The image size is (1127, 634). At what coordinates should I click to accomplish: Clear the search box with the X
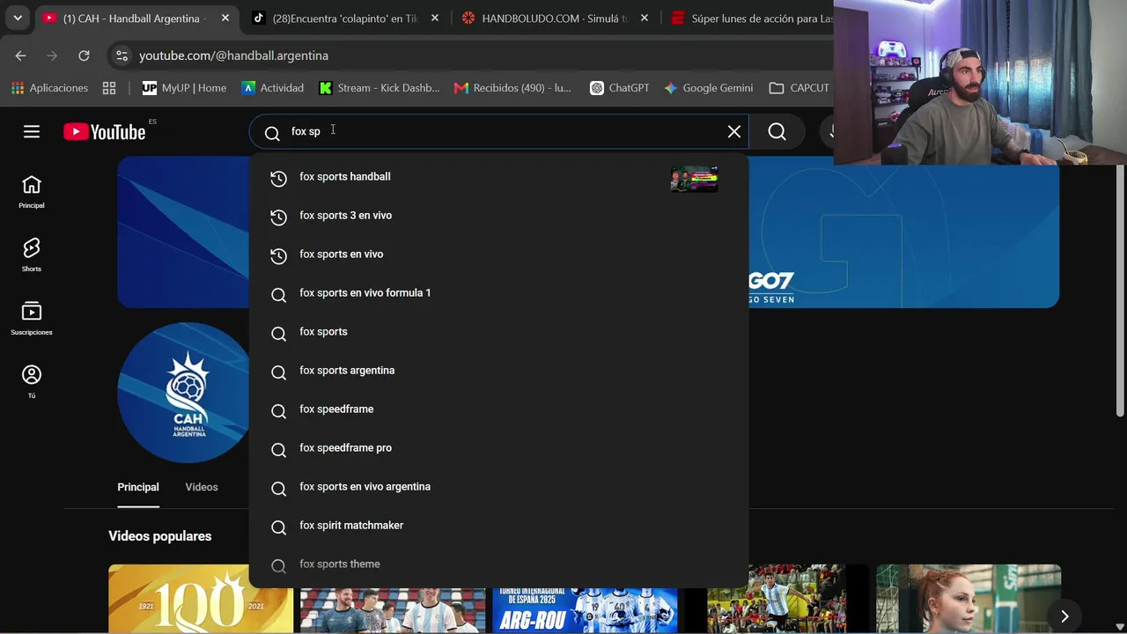click(734, 131)
